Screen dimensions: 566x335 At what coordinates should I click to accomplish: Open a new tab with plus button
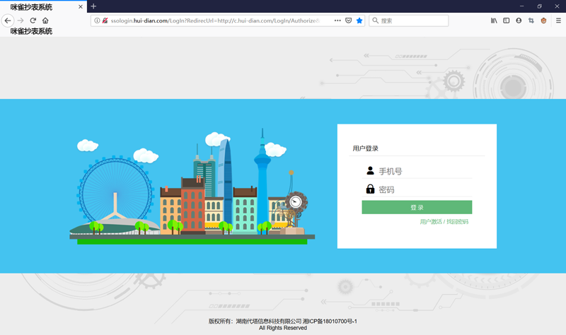tap(93, 6)
